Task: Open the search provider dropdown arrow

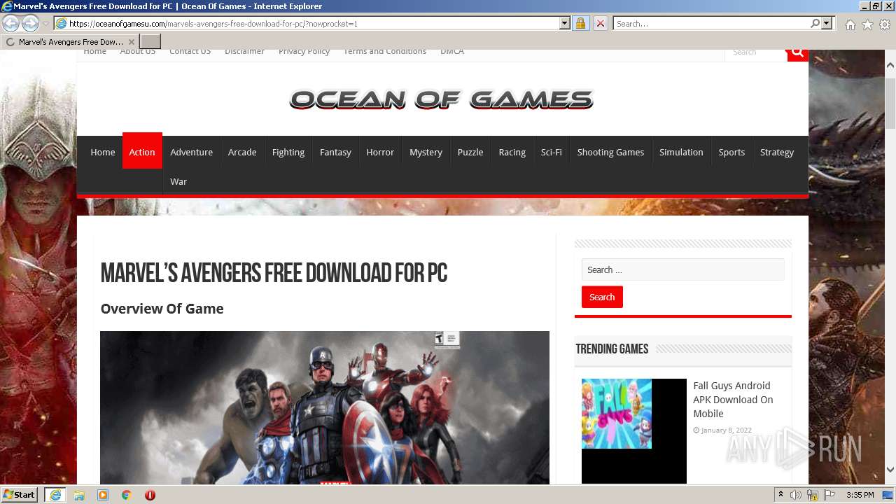Action: click(827, 23)
